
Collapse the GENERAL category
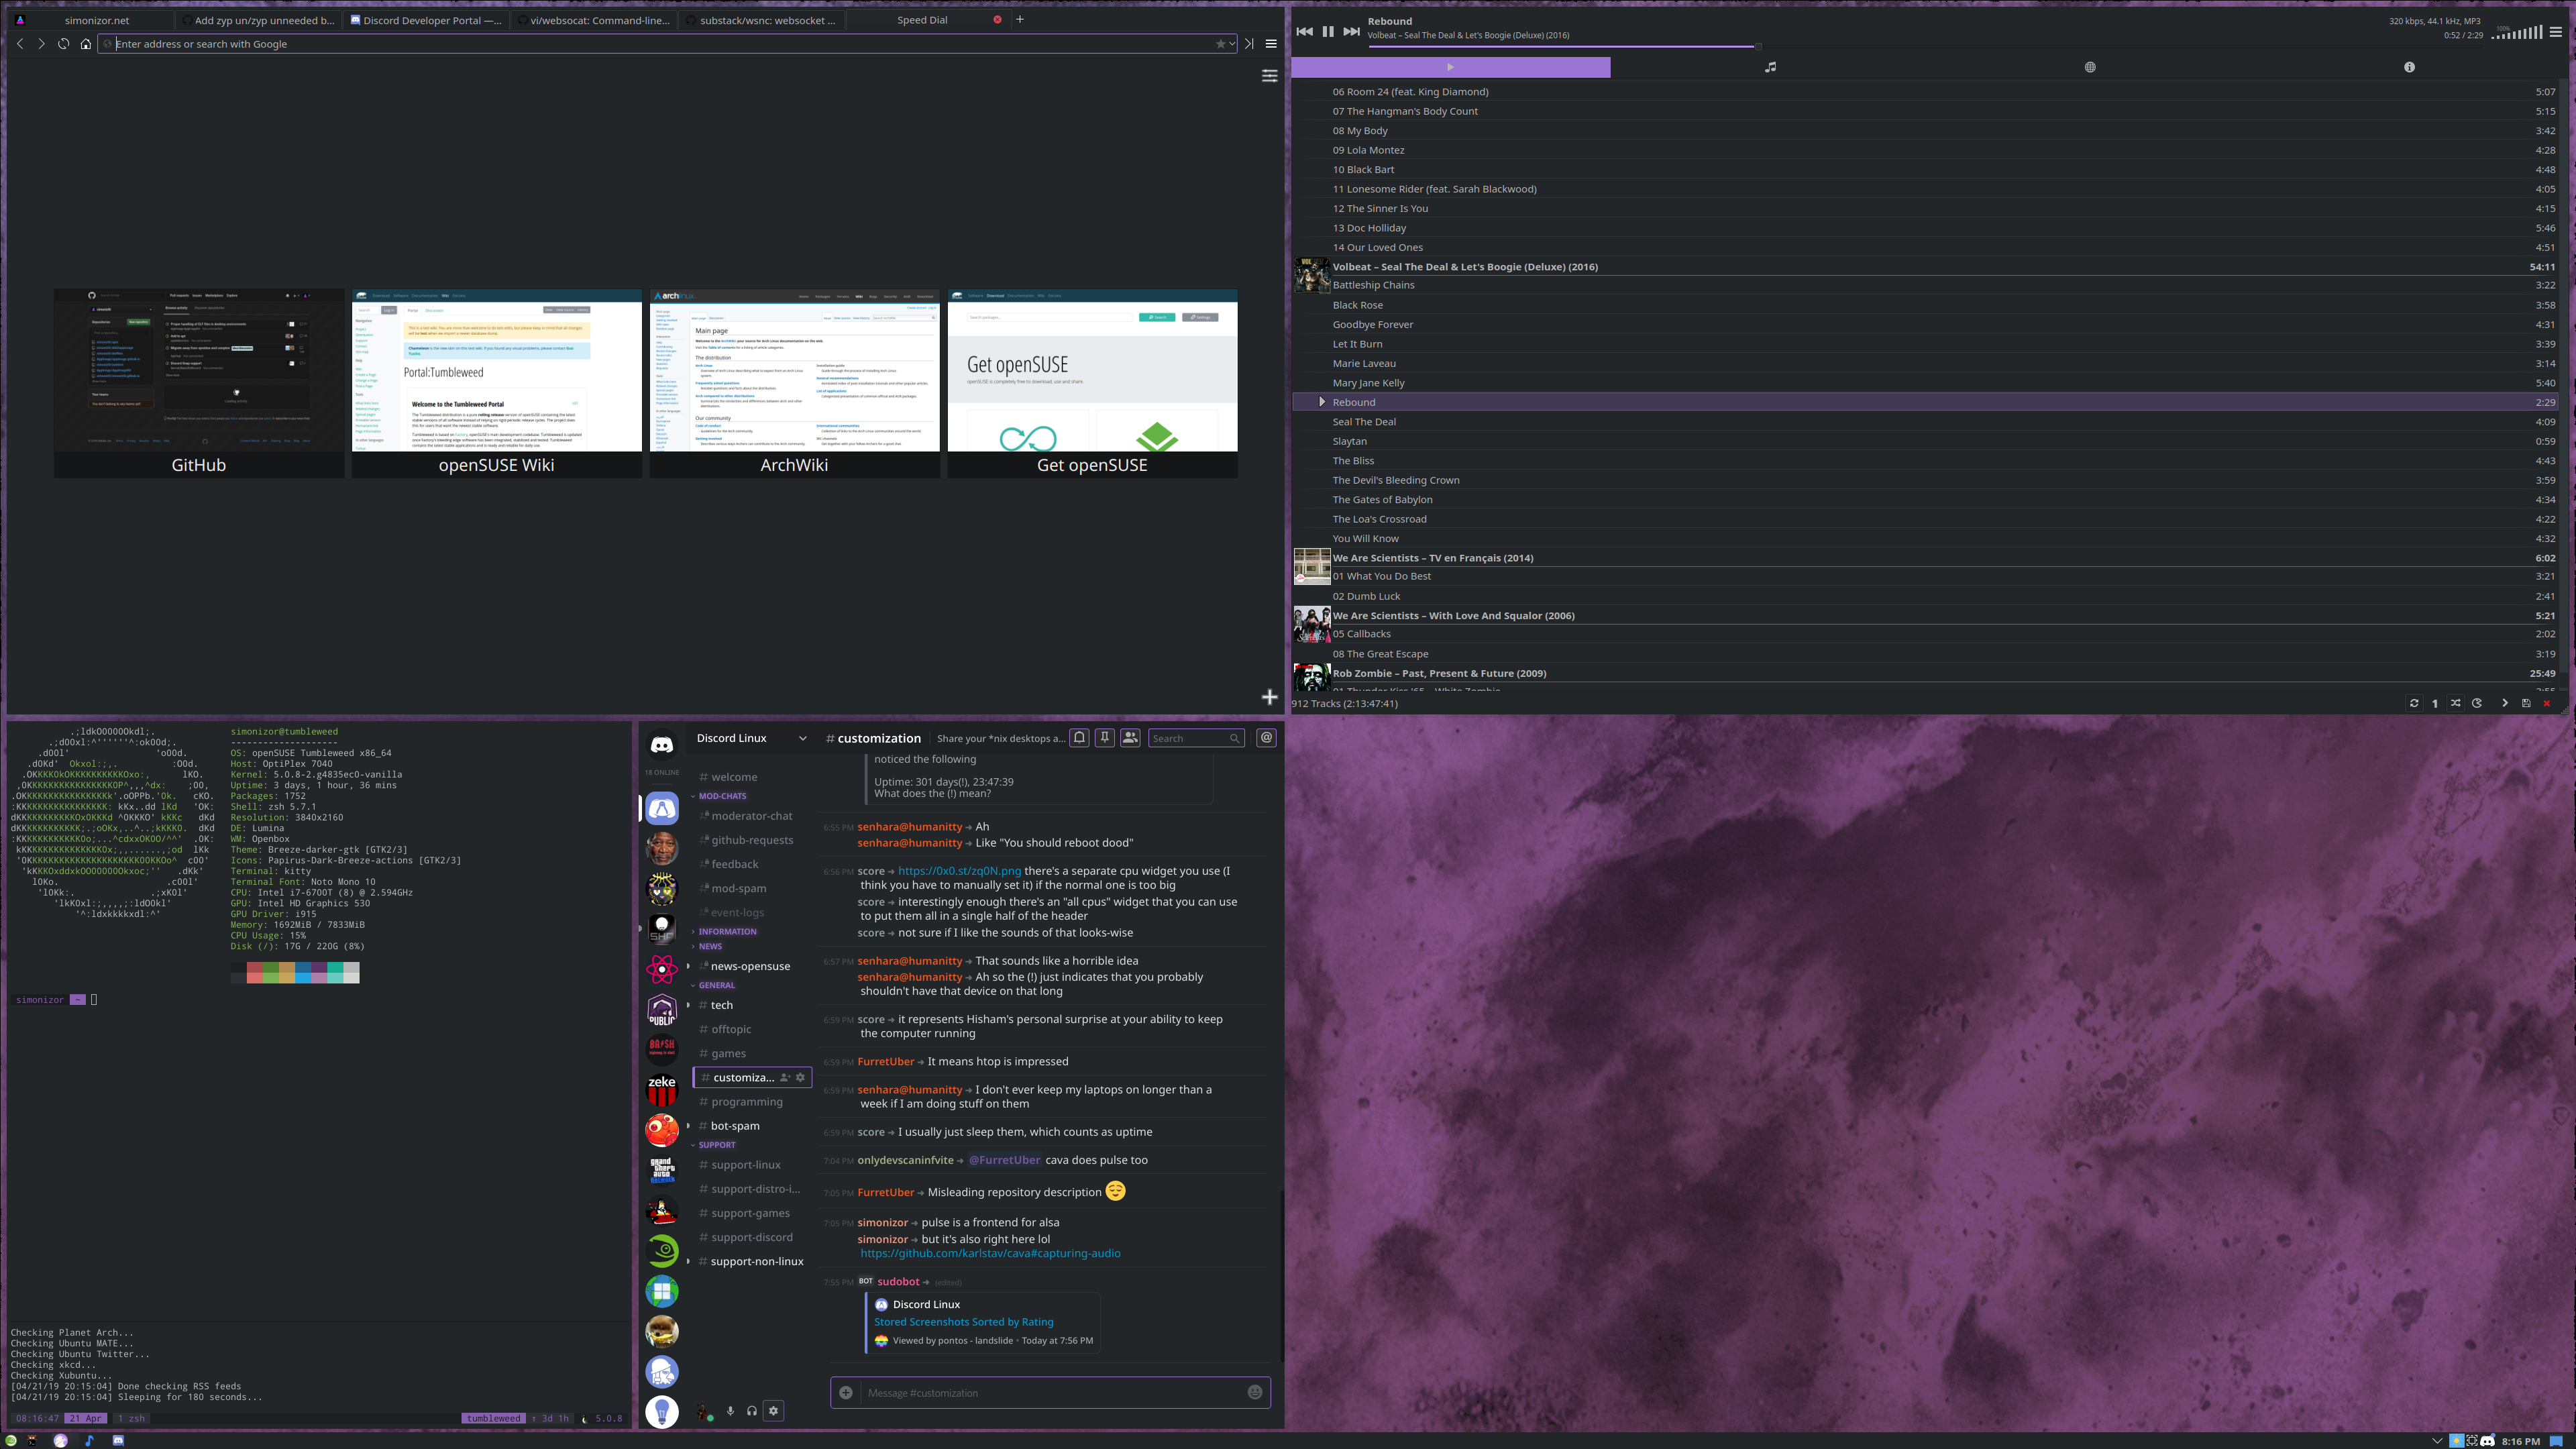pos(714,985)
